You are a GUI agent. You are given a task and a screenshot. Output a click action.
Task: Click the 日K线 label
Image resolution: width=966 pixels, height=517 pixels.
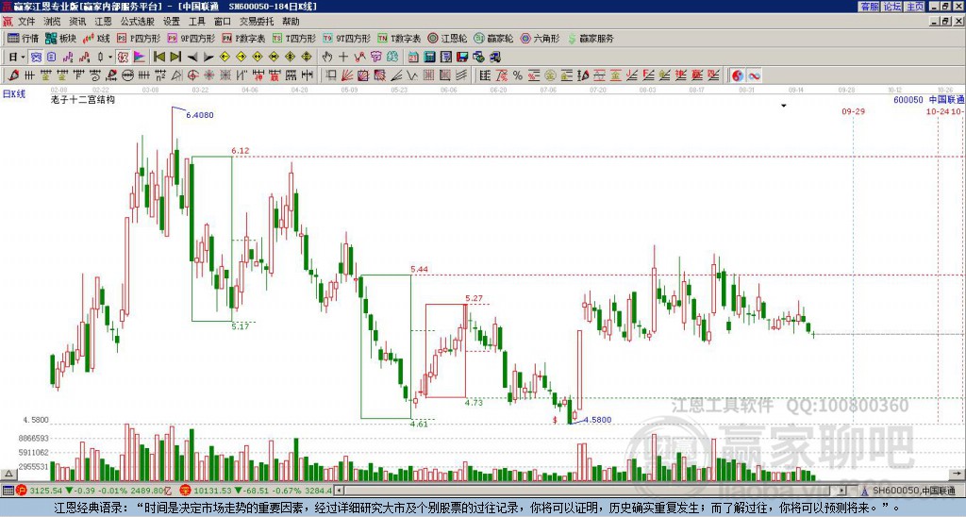pyautogui.click(x=14, y=94)
